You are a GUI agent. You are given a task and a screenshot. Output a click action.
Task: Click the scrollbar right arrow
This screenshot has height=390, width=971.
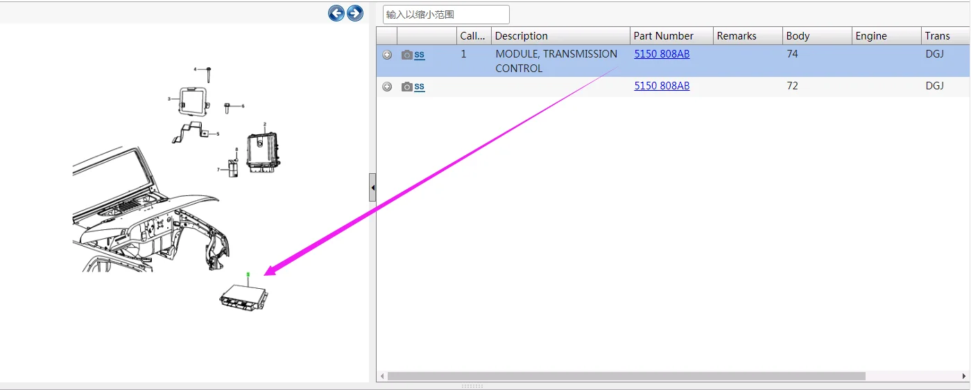point(964,376)
